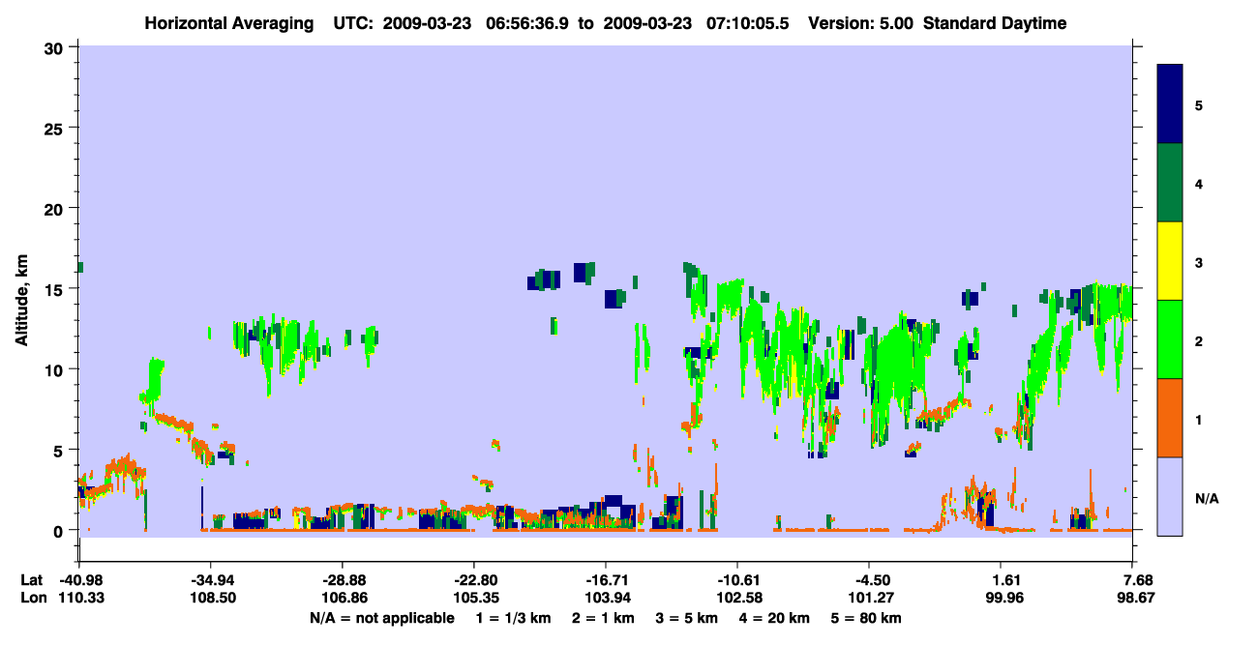Click longitude value 106.86
The image size is (1258, 645).
[343, 598]
